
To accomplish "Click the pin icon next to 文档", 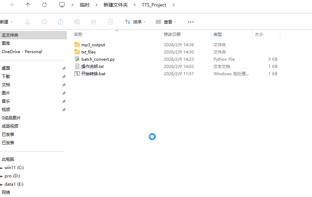I will click(64, 85).
